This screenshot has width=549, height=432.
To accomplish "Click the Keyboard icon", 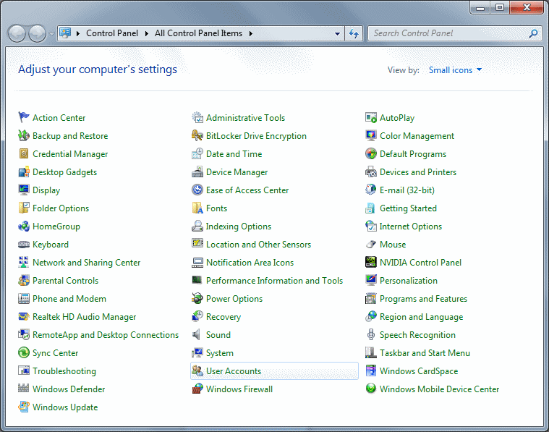I will [23, 244].
